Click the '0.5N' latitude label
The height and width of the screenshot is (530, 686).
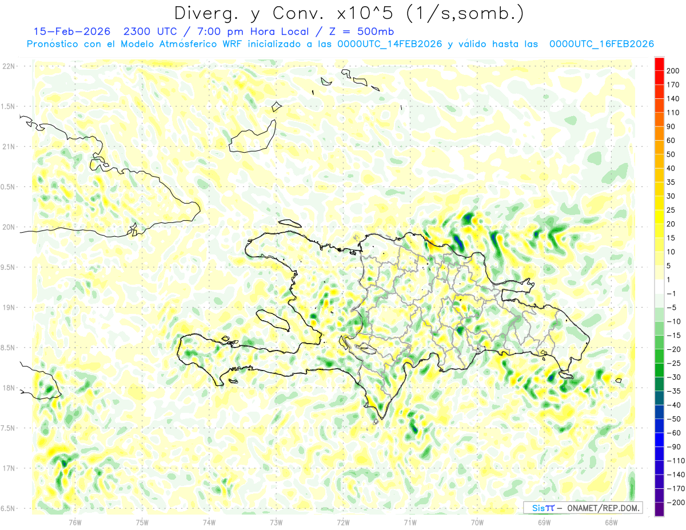tap(9, 187)
